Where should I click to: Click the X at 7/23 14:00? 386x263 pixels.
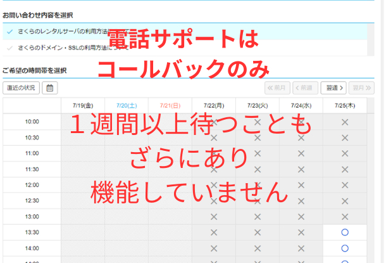[258, 248]
